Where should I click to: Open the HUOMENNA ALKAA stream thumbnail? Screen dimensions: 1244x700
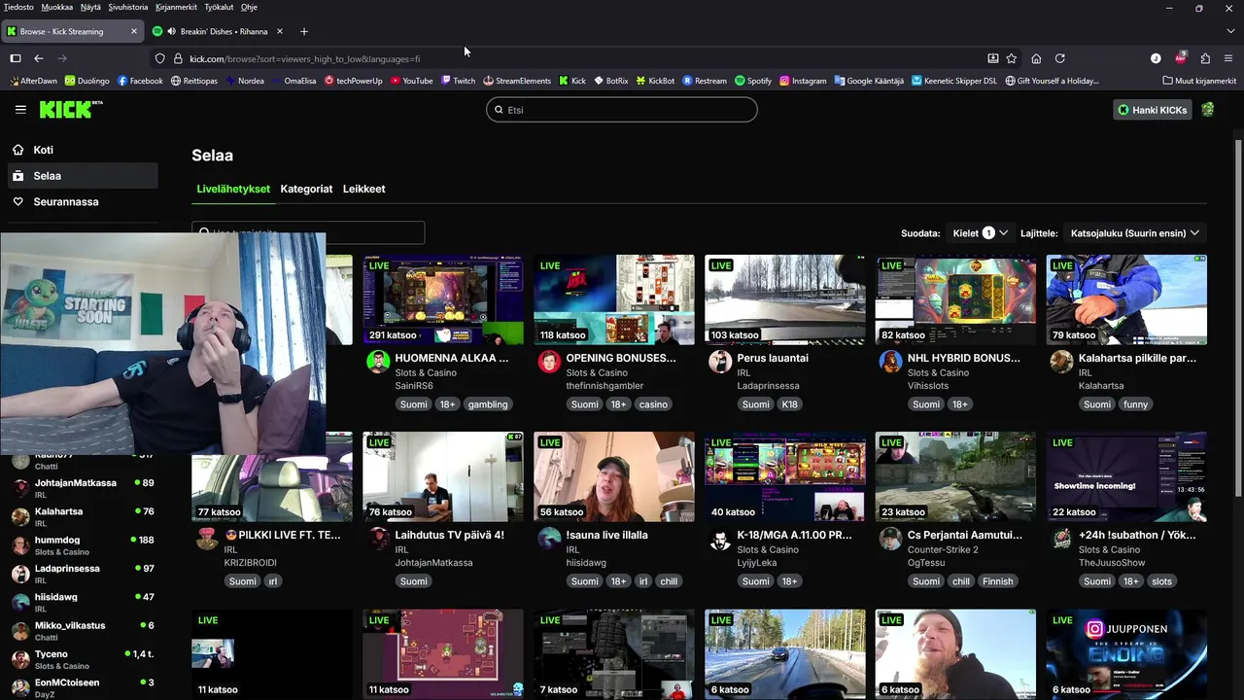pyautogui.click(x=443, y=299)
